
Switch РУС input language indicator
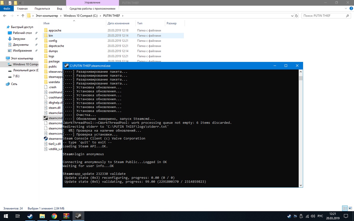(320, 216)
